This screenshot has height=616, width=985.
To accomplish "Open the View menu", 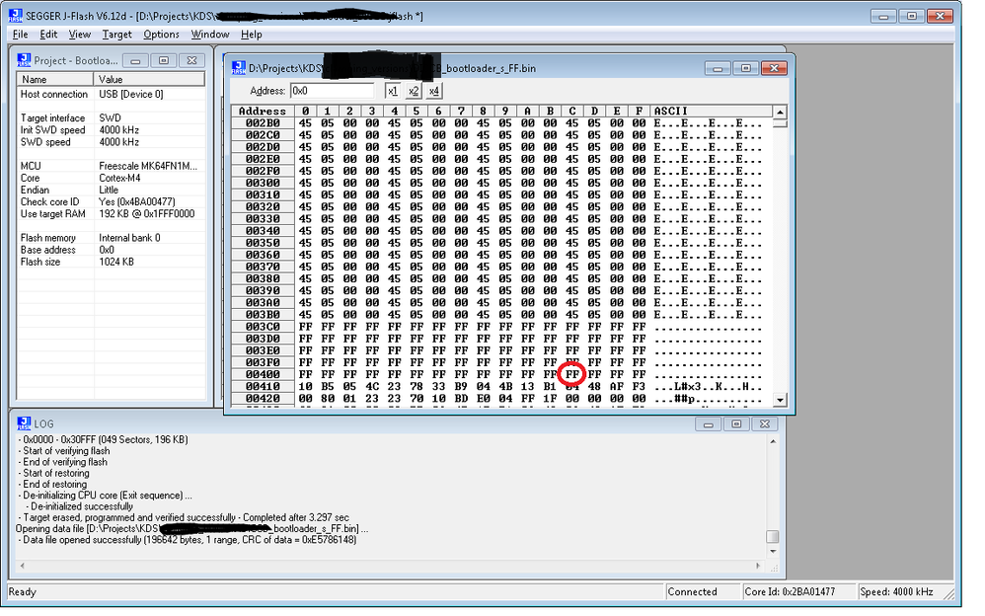I will point(79,35).
